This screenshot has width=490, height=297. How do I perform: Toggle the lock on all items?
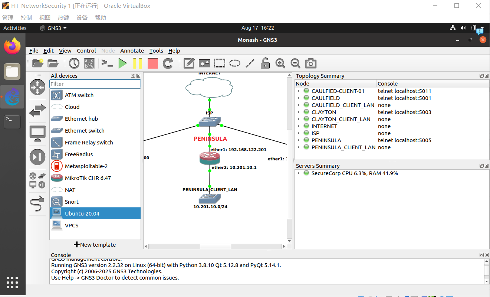265,63
